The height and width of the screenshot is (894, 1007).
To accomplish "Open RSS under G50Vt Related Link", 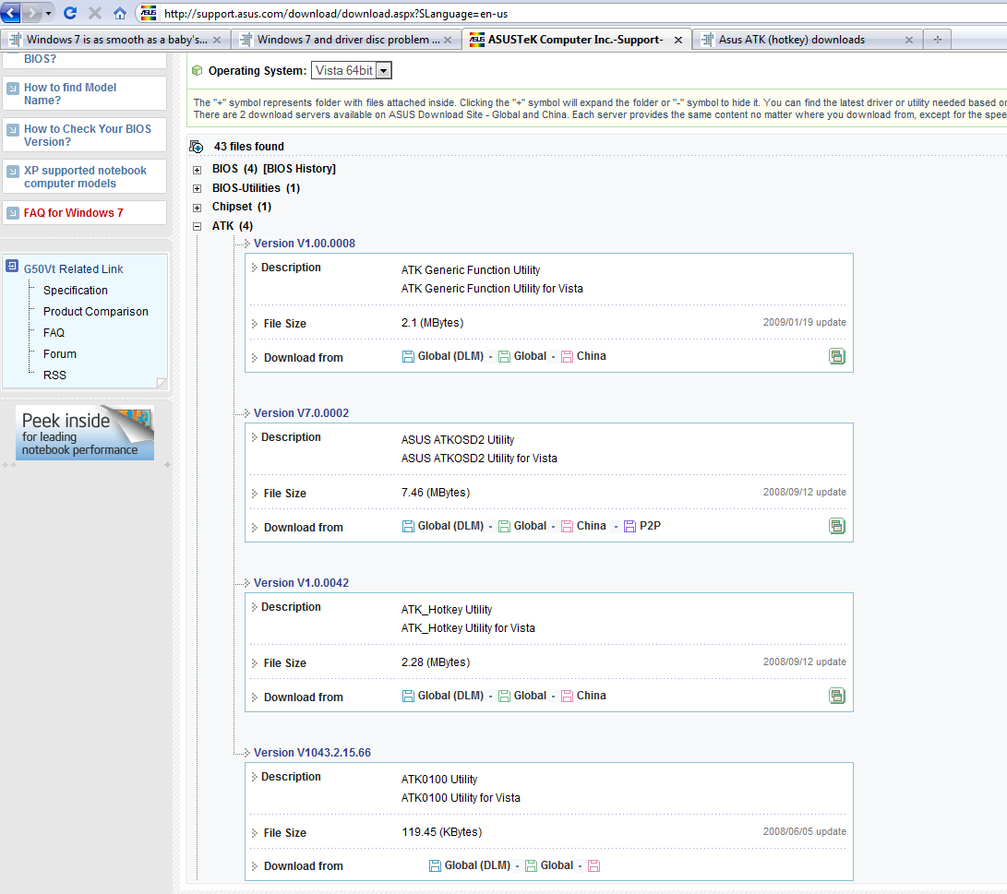I will [x=54, y=375].
